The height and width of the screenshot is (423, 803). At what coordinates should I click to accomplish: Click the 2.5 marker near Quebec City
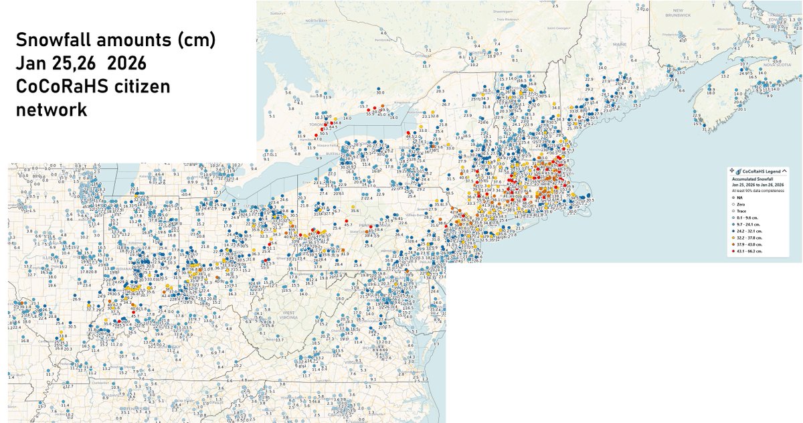coord(553,2)
